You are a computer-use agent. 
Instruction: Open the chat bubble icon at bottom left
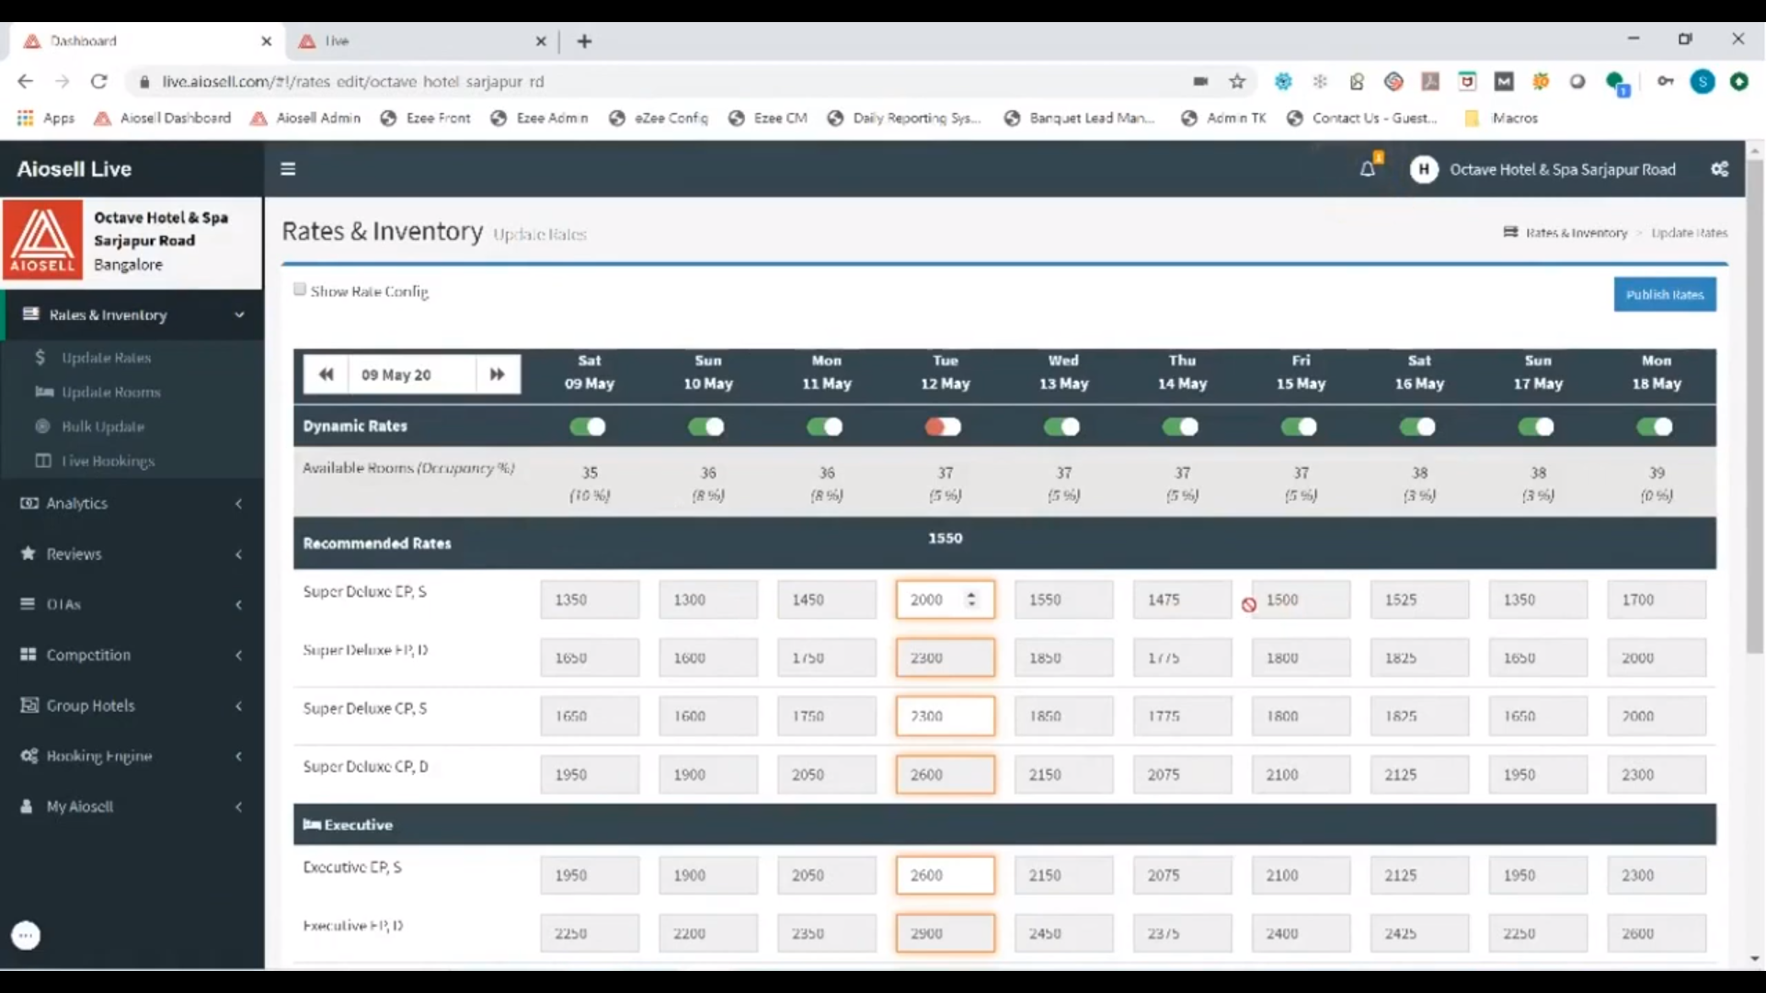(26, 935)
